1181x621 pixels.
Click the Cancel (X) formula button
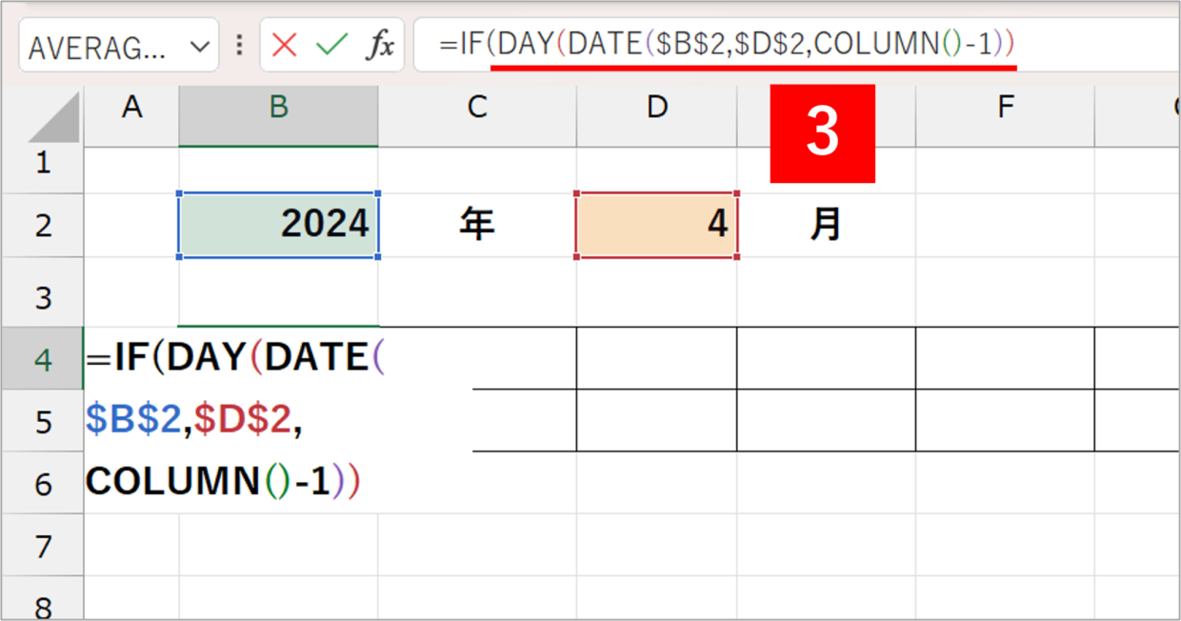point(284,45)
